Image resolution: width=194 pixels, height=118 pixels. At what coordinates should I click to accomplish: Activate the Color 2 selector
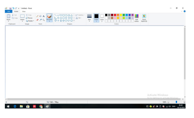pyautogui.click(x=102, y=18)
